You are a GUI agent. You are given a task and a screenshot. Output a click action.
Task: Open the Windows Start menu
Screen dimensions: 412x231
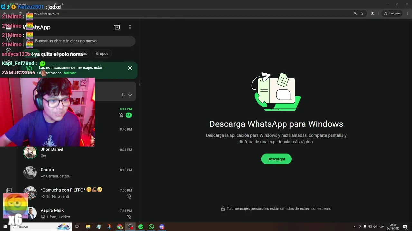tap(5, 227)
